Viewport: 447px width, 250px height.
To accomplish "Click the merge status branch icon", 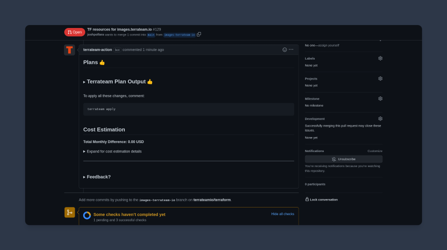I will pyautogui.click(x=70, y=212).
